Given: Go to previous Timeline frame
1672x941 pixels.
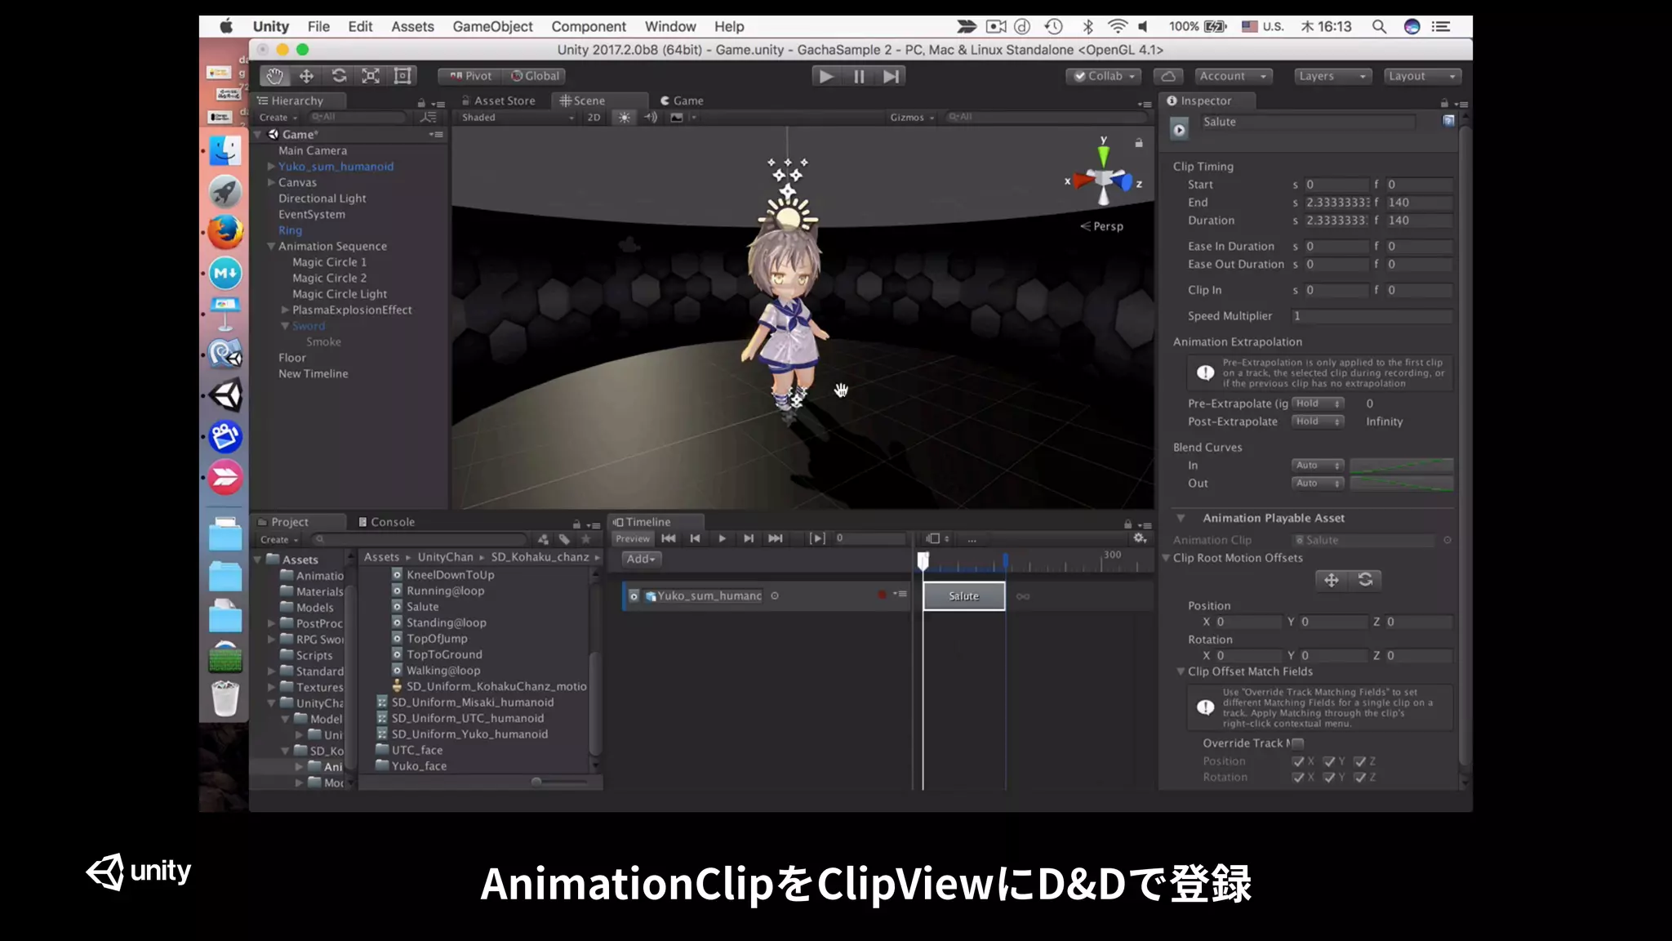Looking at the screenshot, I should click(x=696, y=538).
